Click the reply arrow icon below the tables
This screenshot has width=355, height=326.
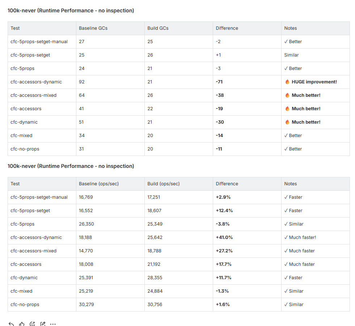(x=11, y=324)
